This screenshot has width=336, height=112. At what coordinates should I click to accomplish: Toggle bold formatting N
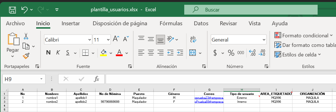[x=48, y=52]
